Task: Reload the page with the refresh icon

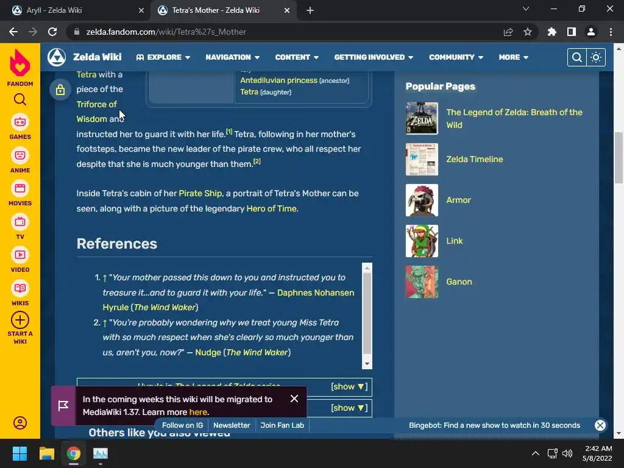Action: click(52, 32)
